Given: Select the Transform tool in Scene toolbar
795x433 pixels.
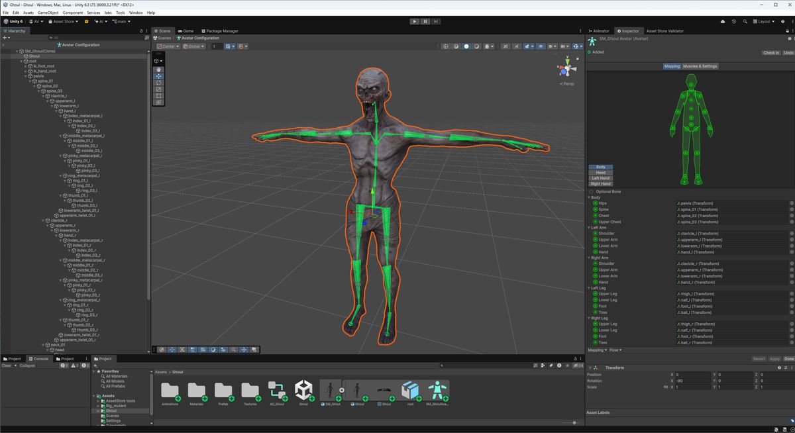Looking at the screenshot, I should click(159, 103).
